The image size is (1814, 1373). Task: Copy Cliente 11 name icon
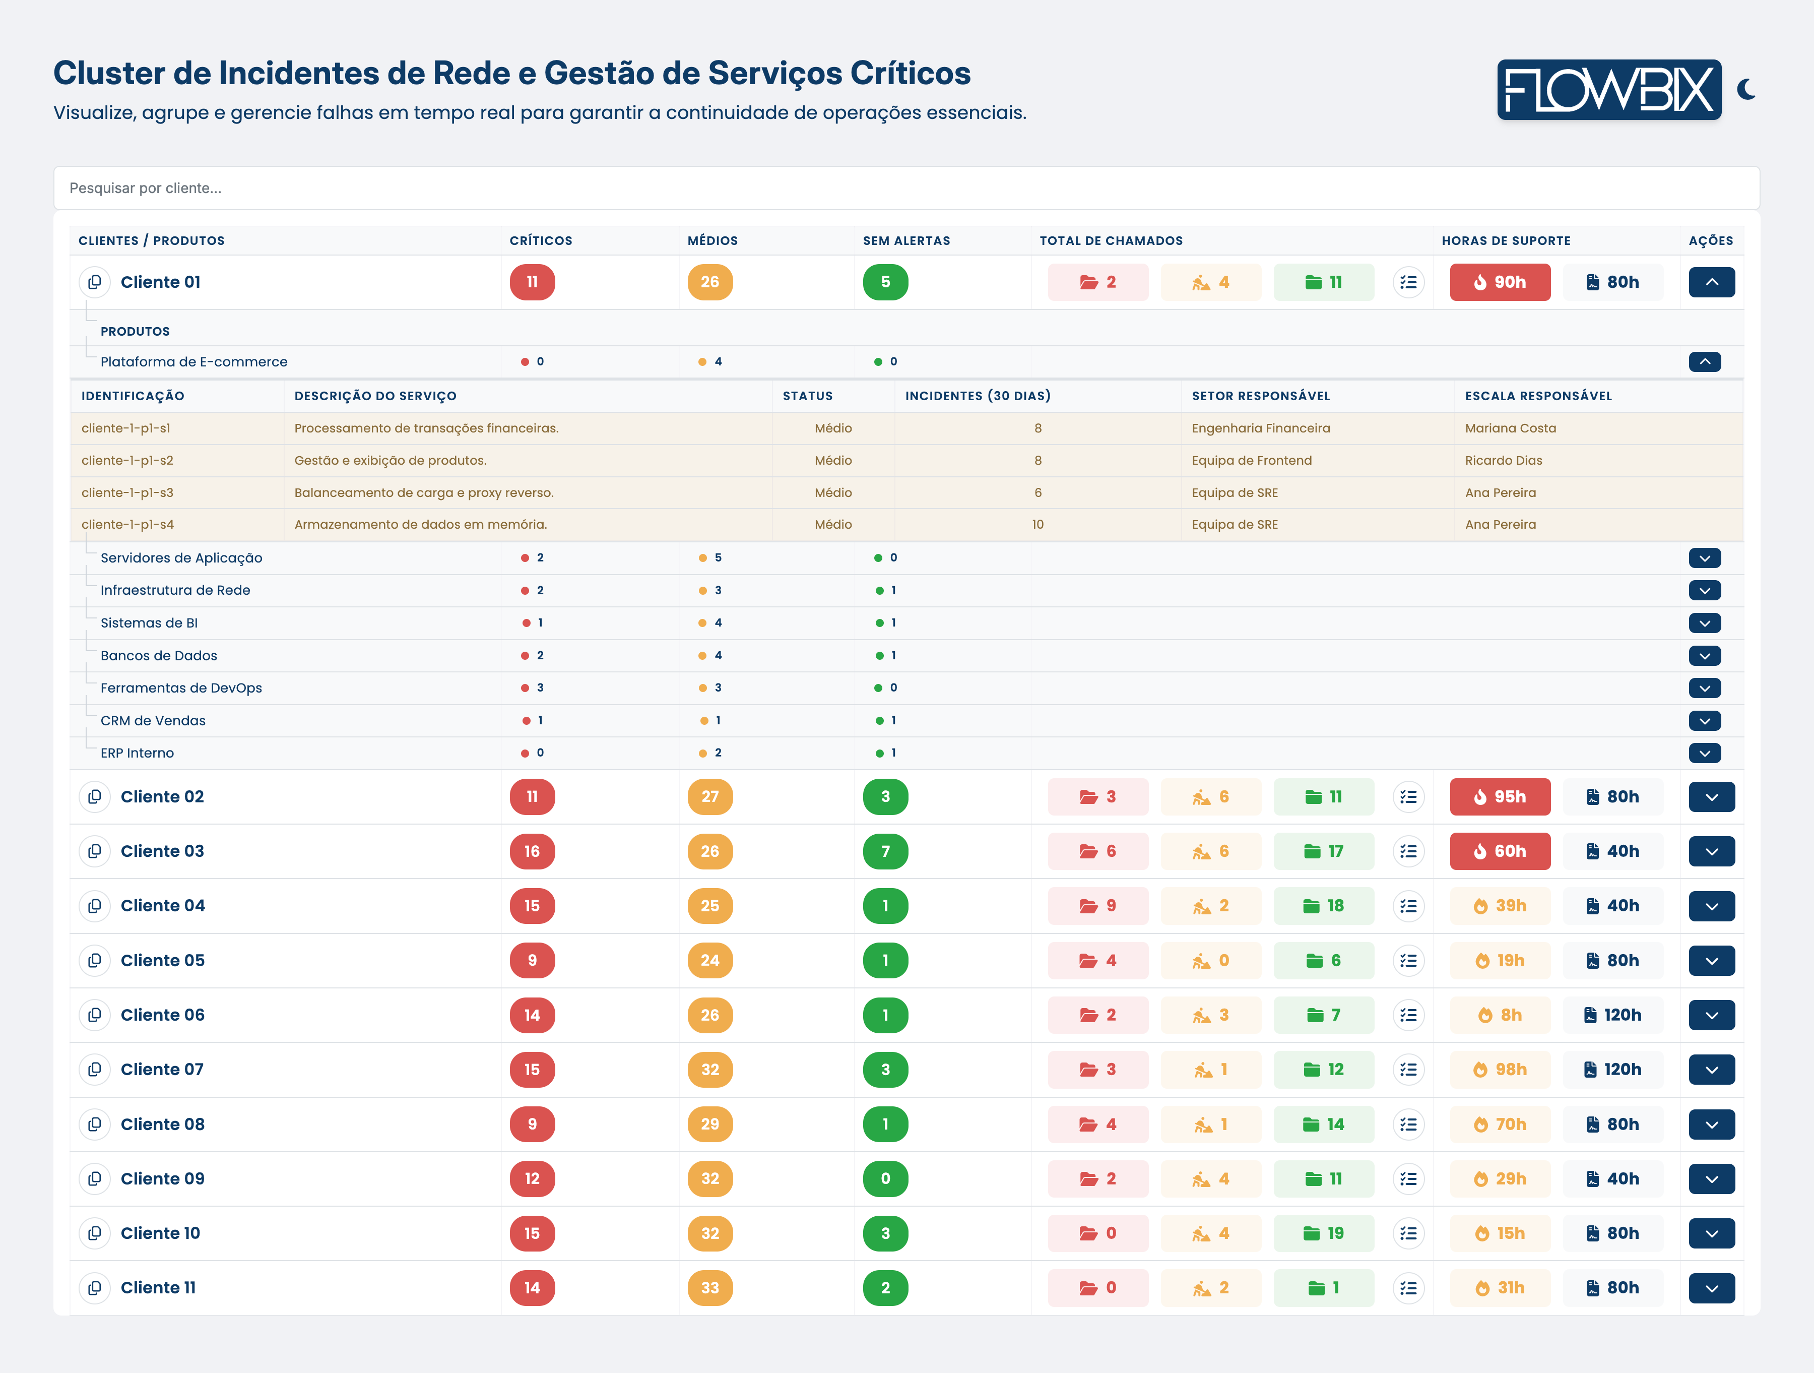point(95,1288)
